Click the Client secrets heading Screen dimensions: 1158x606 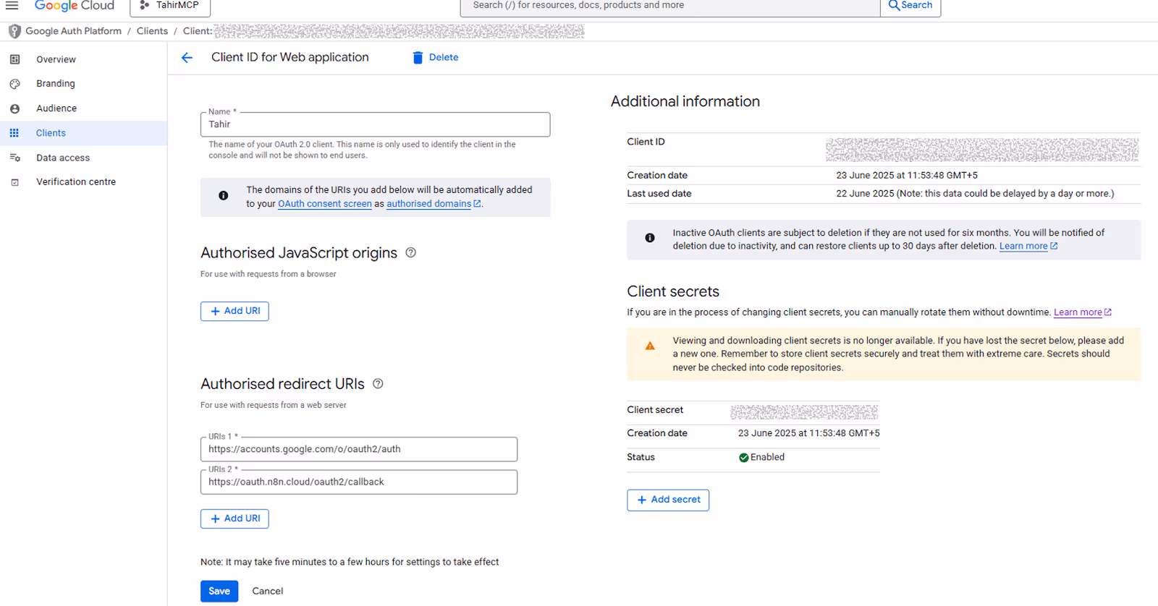point(673,291)
